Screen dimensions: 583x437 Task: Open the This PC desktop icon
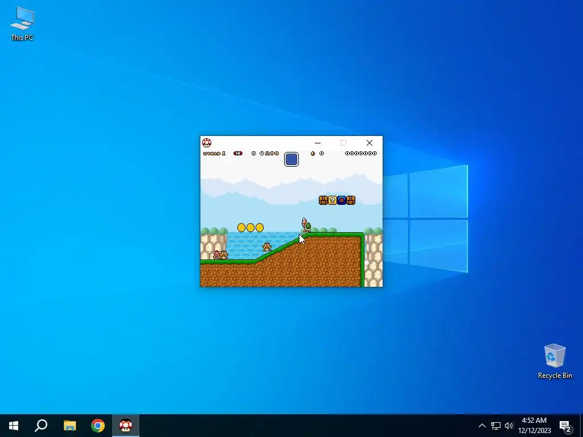click(x=22, y=24)
